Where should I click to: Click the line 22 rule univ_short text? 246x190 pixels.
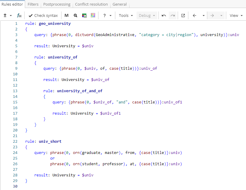(x=43, y=141)
